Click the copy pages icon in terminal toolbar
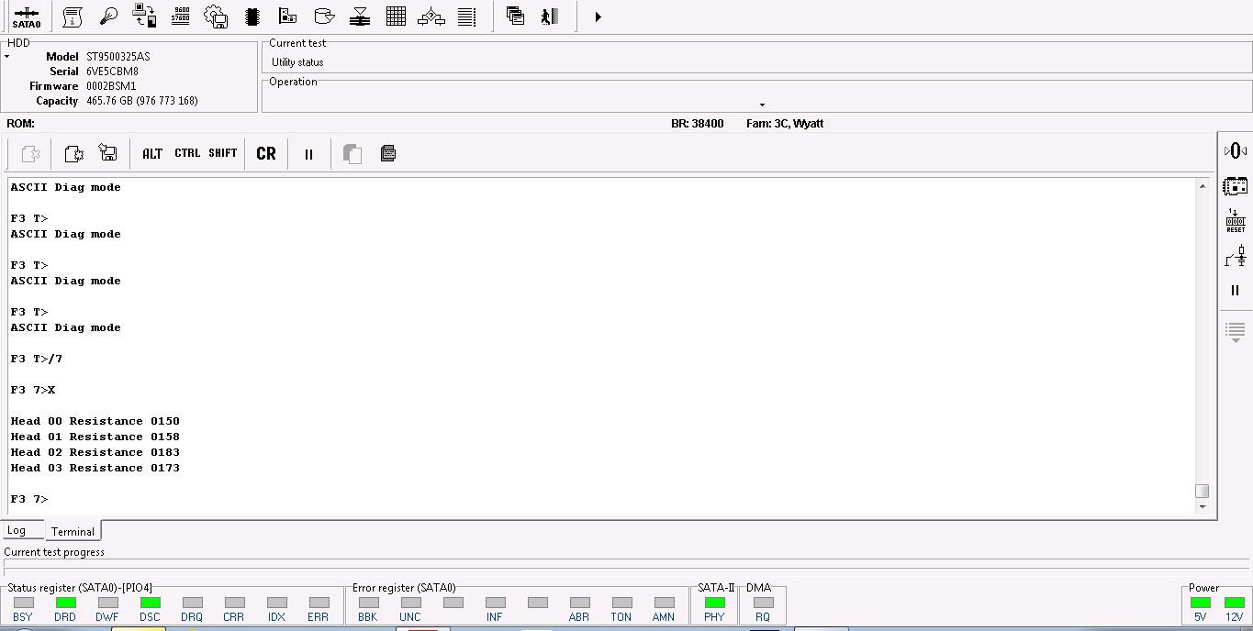 pos(352,154)
